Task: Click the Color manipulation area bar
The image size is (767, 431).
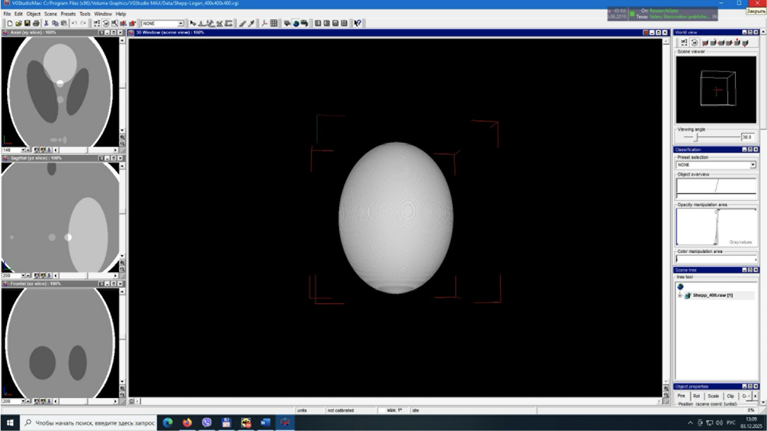Action: [716, 259]
